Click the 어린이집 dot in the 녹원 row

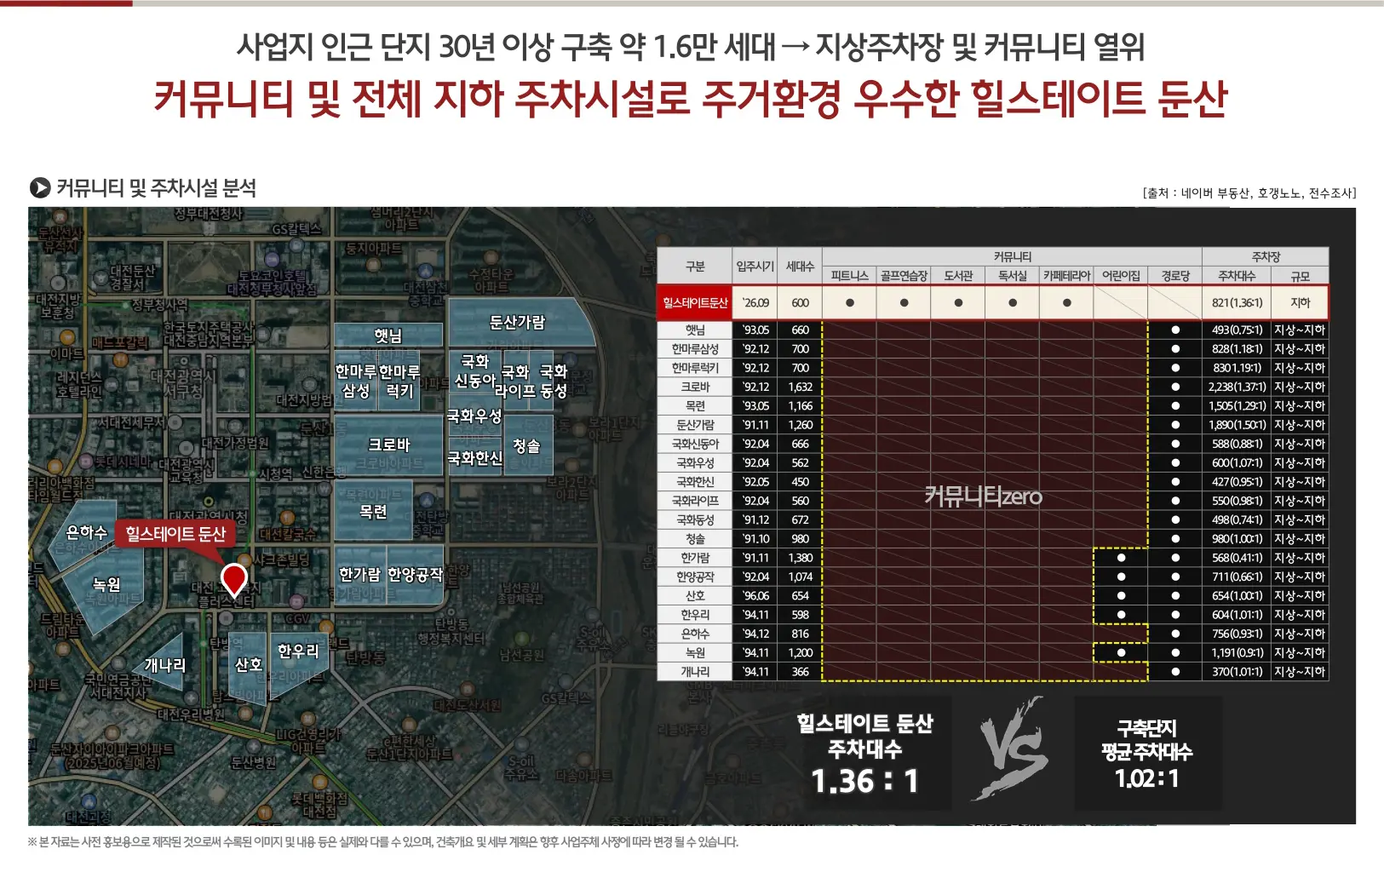coord(1121,653)
